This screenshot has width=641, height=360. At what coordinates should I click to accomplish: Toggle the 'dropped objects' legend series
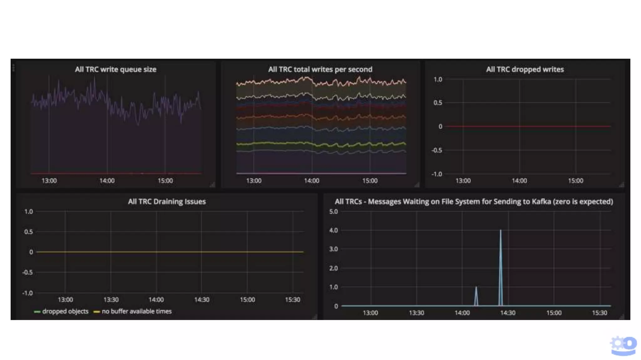pyautogui.click(x=65, y=312)
